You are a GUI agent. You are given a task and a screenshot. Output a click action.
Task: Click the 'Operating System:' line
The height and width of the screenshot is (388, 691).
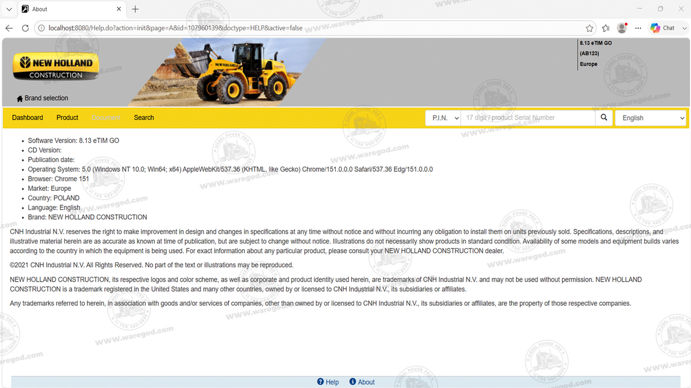coord(230,170)
